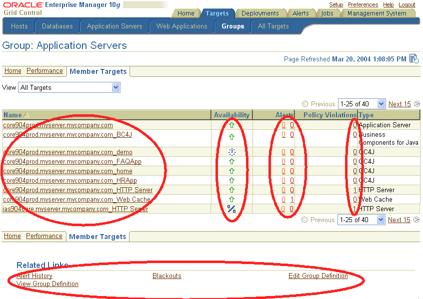Open the Setup link
Screen dimensions: 423x299
click(x=336, y=4)
